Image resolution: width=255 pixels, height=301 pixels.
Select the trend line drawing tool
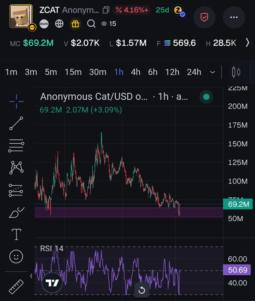(x=16, y=123)
